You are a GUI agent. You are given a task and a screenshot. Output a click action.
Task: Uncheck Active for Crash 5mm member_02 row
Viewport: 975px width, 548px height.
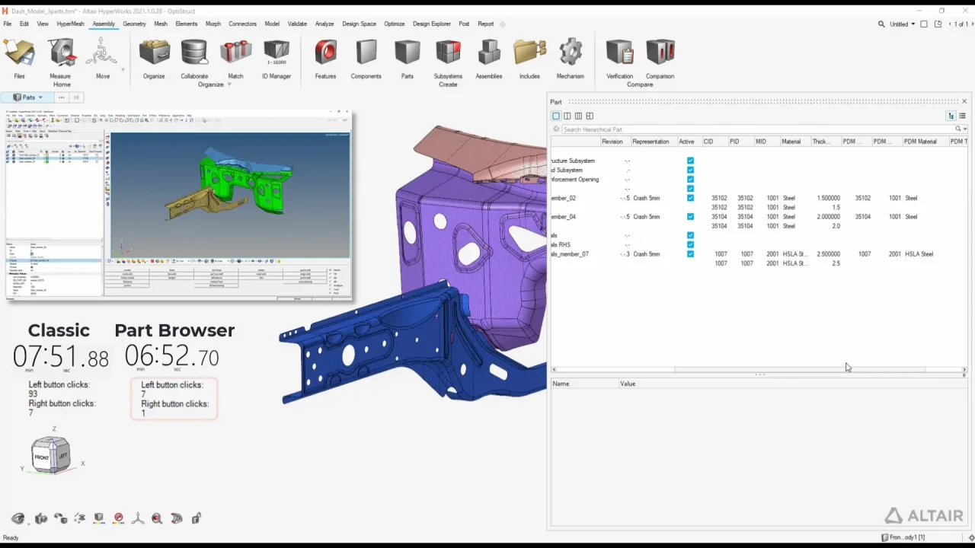click(690, 198)
